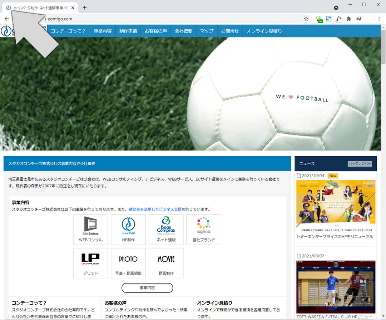Click the blue S extension icon

pos(328,19)
